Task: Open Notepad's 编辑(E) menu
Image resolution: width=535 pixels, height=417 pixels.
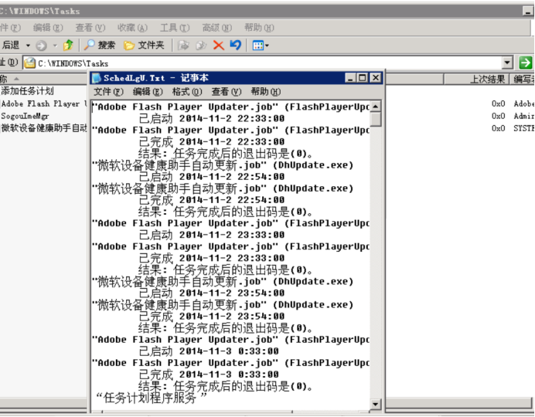Action: click(148, 92)
